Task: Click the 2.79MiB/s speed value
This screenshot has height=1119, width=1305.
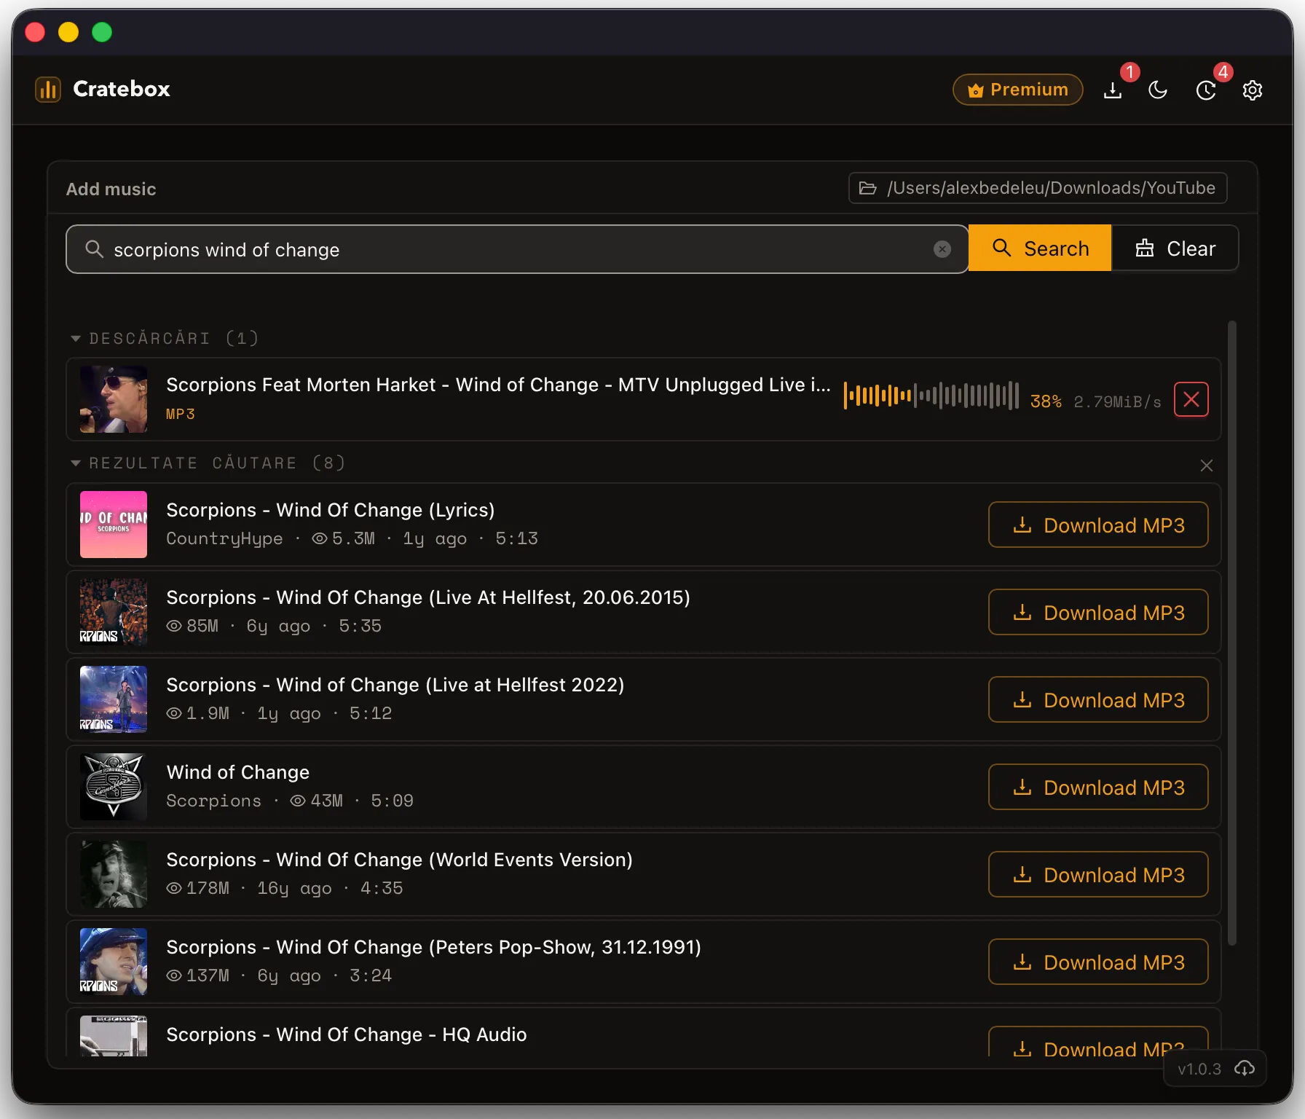Action: point(1117,401)
